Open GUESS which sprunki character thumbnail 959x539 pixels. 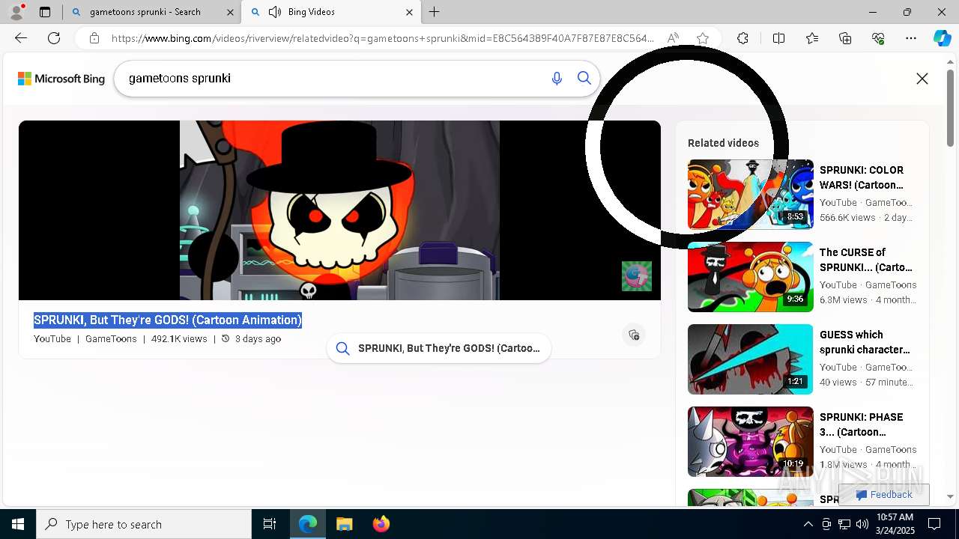751,359
